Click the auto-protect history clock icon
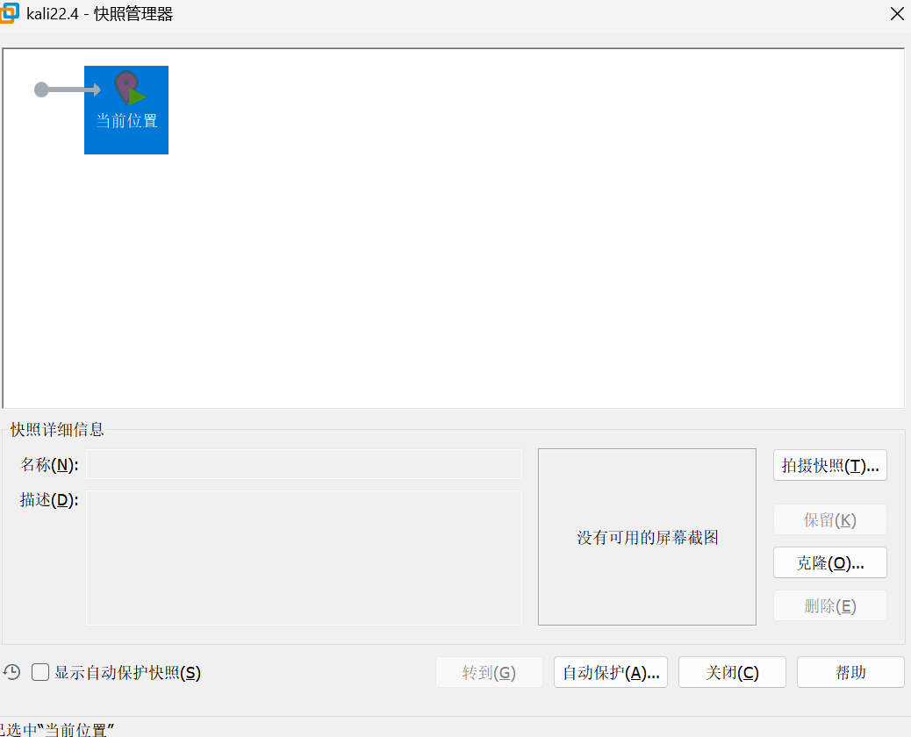 [11, 672]
